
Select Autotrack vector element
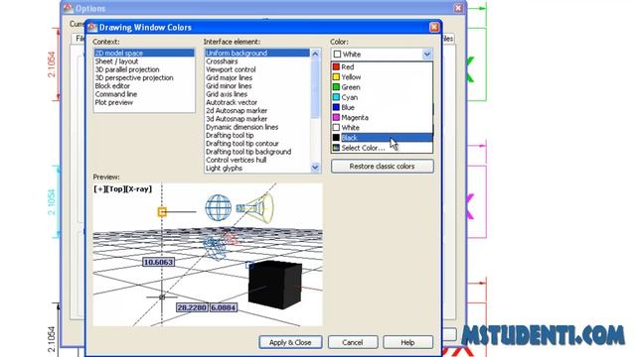(257, 102)
